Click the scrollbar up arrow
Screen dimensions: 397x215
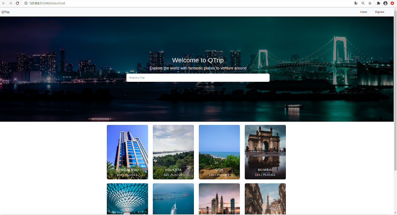point(395,9)
